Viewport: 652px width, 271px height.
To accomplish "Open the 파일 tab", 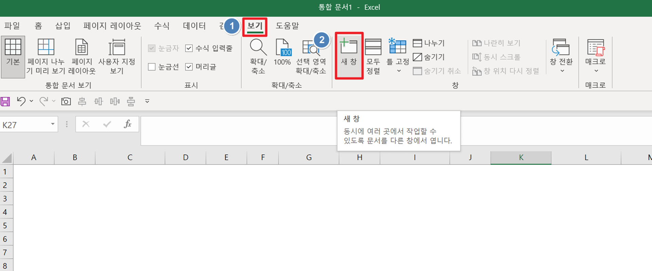I will coord(12,26).
